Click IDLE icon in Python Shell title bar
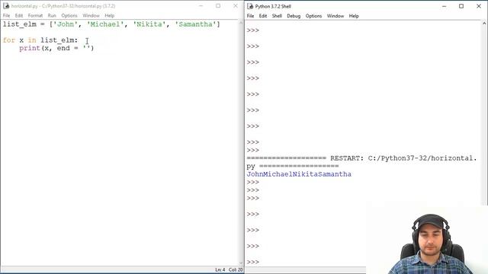This screenshot has height=274, width=488. click(250, 6)
